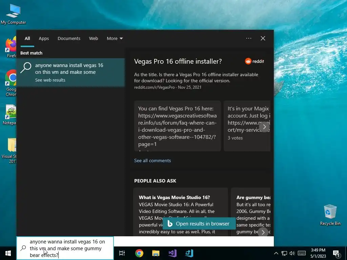The image size is (347, 260).
Task: Click the taskbar clock showing 3:49 PM
Action: (x=318, y=253)
